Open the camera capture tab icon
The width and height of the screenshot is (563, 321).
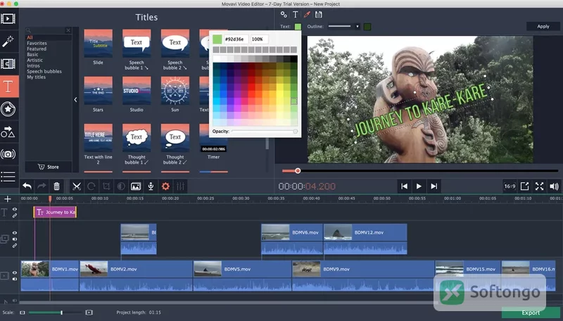pos(8,154)
